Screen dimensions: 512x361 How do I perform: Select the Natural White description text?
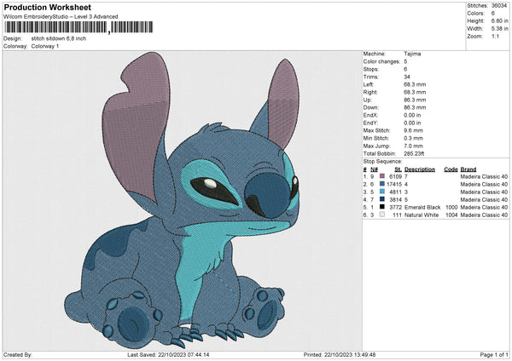422,215
